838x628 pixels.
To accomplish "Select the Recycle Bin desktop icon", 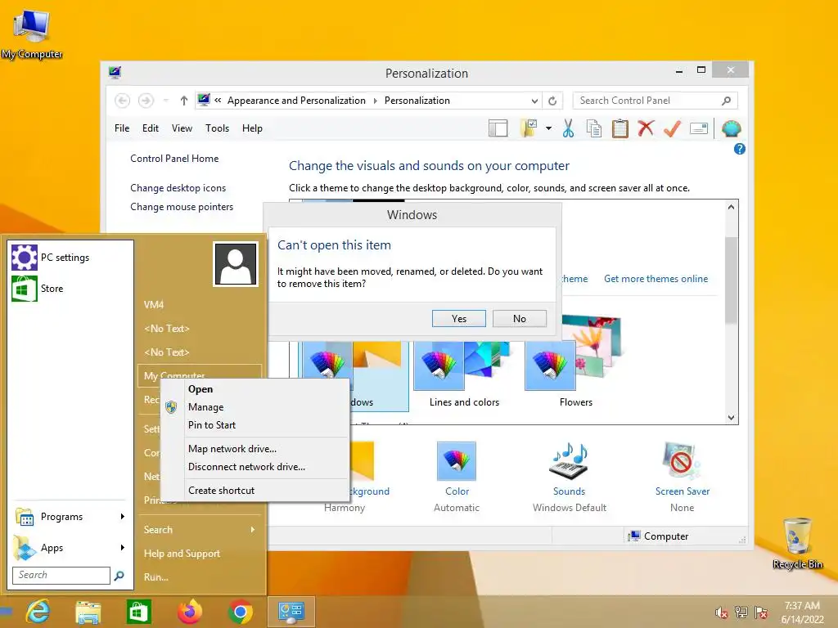I will click(x=797, y=543).
